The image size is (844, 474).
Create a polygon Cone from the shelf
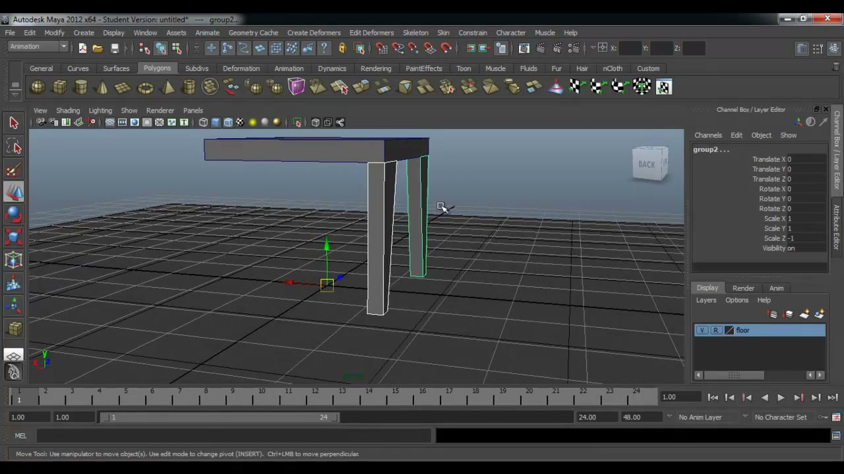tap(102, 87)
